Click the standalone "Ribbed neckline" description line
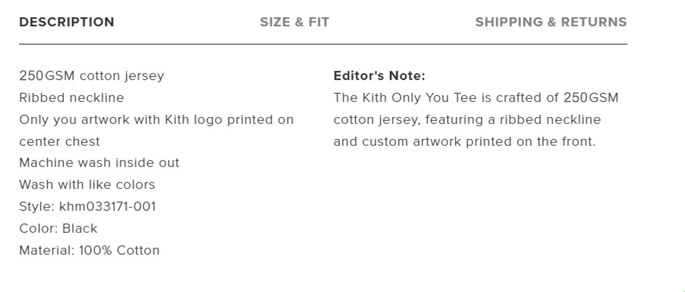 pos(71,98)
